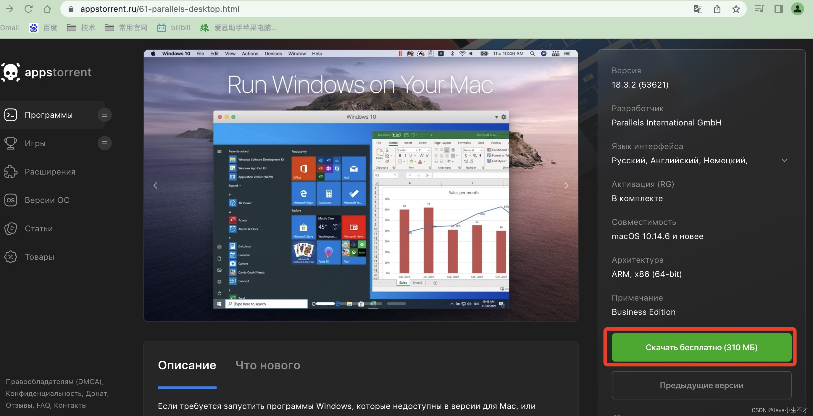Expand the interface language list chevron
This screenshot has height=416, width=813.
coord(784,160)
